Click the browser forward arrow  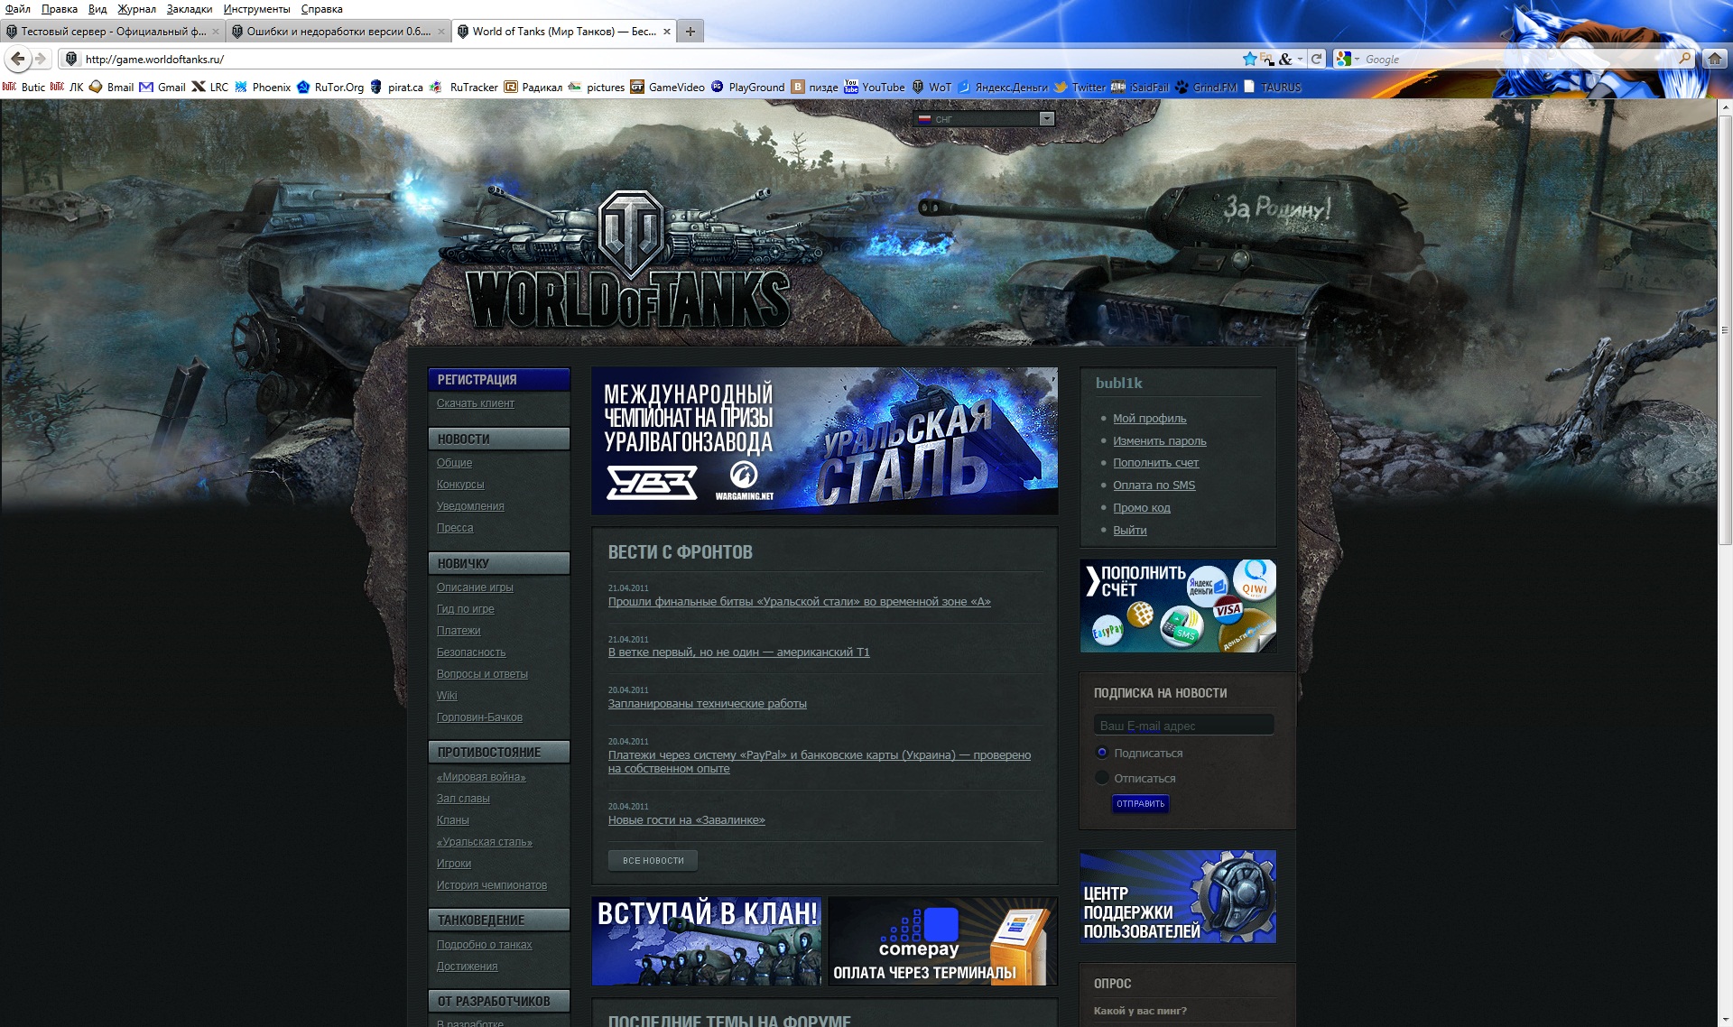(41, 59)
